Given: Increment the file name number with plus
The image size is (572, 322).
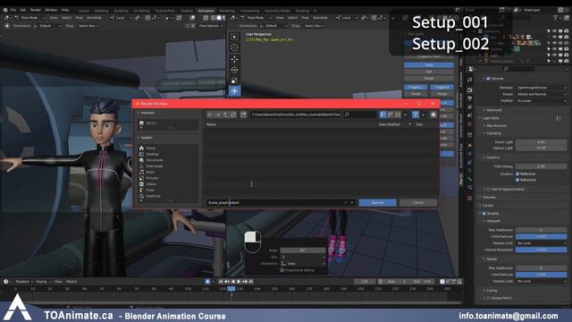Looking at the screenshot, I should click(352, 203).
